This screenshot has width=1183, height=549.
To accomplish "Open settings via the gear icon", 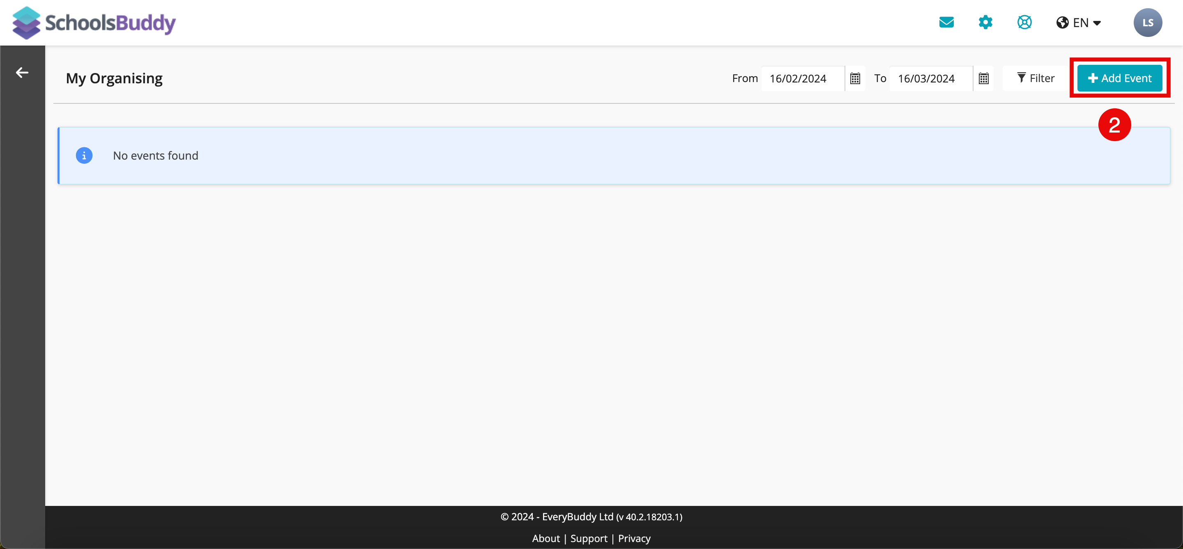I will tap(985, 22).
